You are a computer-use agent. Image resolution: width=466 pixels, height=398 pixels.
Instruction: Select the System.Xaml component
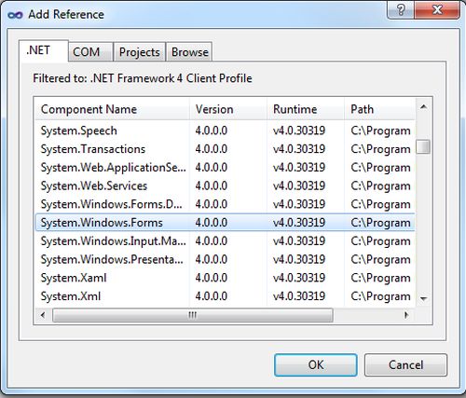tap(226, 278)
